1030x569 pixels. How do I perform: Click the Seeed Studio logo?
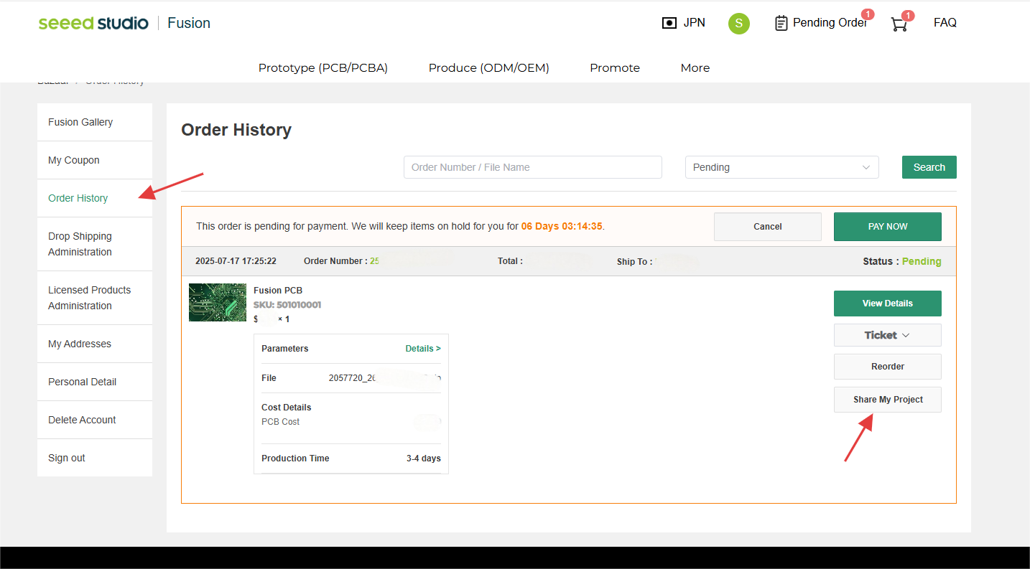coord(93,23)
